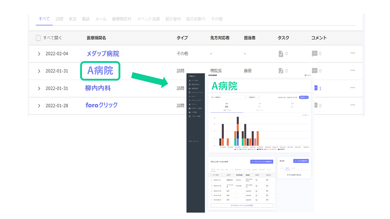Click the tabata user account icon
390x219 pixels.
[305, 75]
